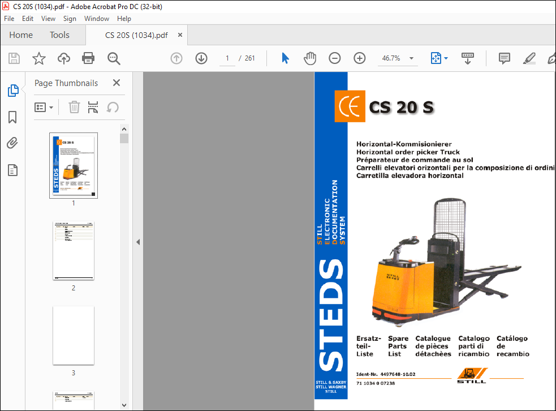Select the CS 20S (1034).pdf document tab
The image size is (556, 411).
tap(136, 35)
